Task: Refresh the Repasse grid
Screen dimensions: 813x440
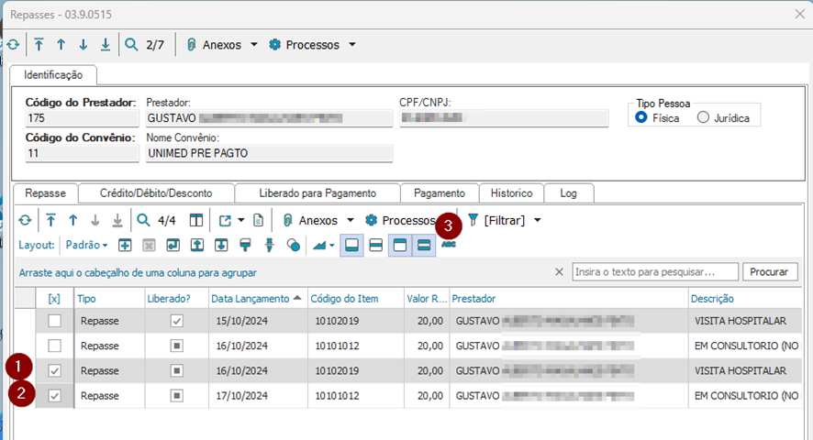Action: click(x=25, y=220)
